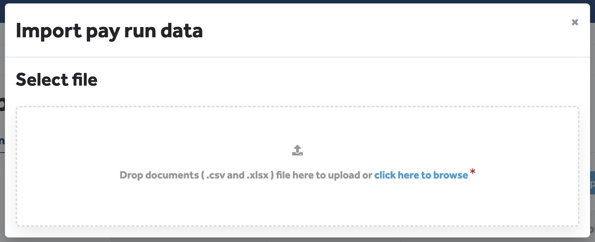Screen dimensions: 595x242
Task: Click empty space above the upload icon
Action: tap(297, 126)
